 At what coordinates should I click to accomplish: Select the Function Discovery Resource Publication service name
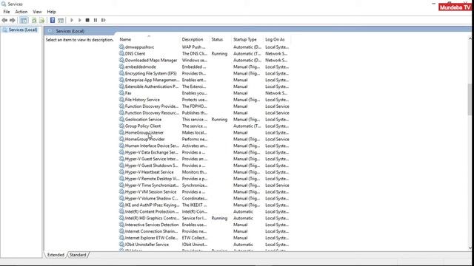[152, 113]
